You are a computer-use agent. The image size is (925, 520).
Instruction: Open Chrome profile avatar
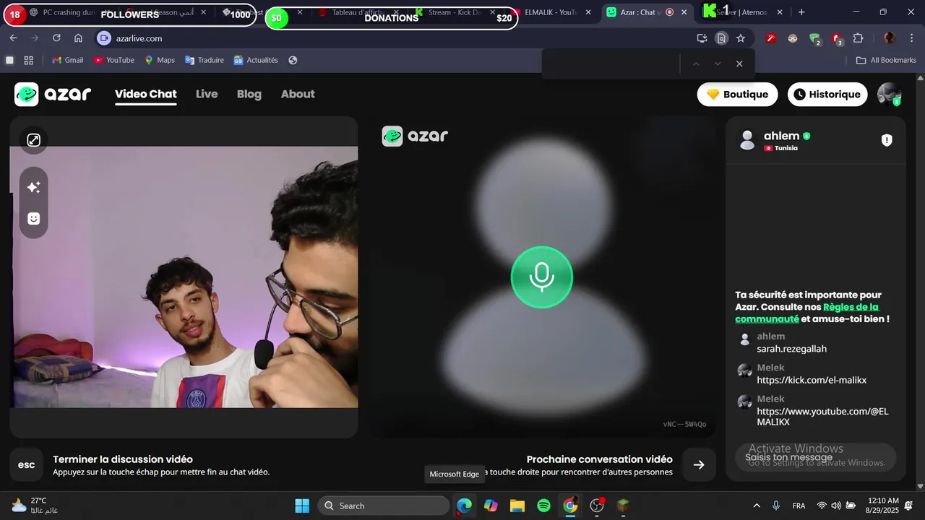point(890,38)
